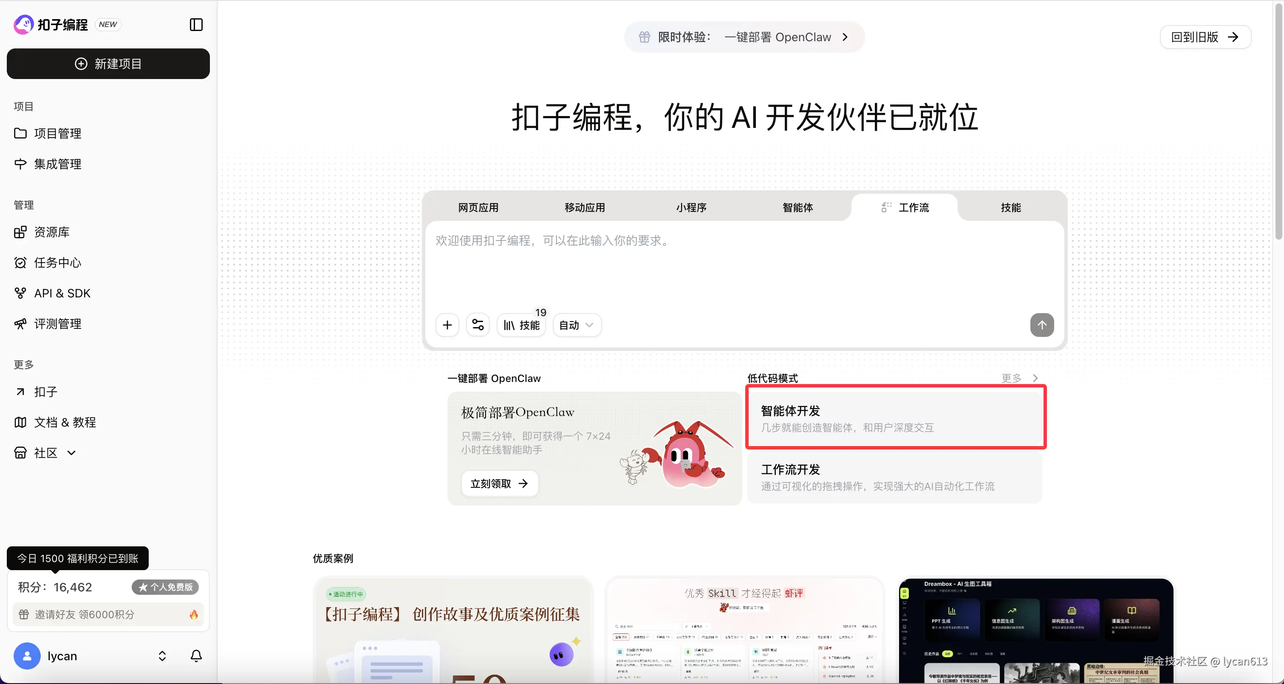Click 立刻领取 on OpenClaw card
Screen dimensions: 1284x684
(x=499, y=483)
